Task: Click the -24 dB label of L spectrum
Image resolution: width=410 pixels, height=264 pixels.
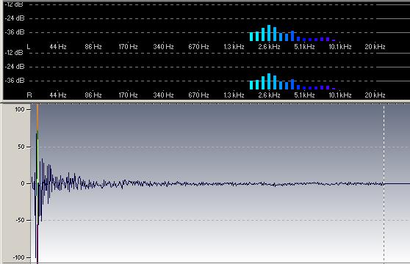Action: coord(15,18)
